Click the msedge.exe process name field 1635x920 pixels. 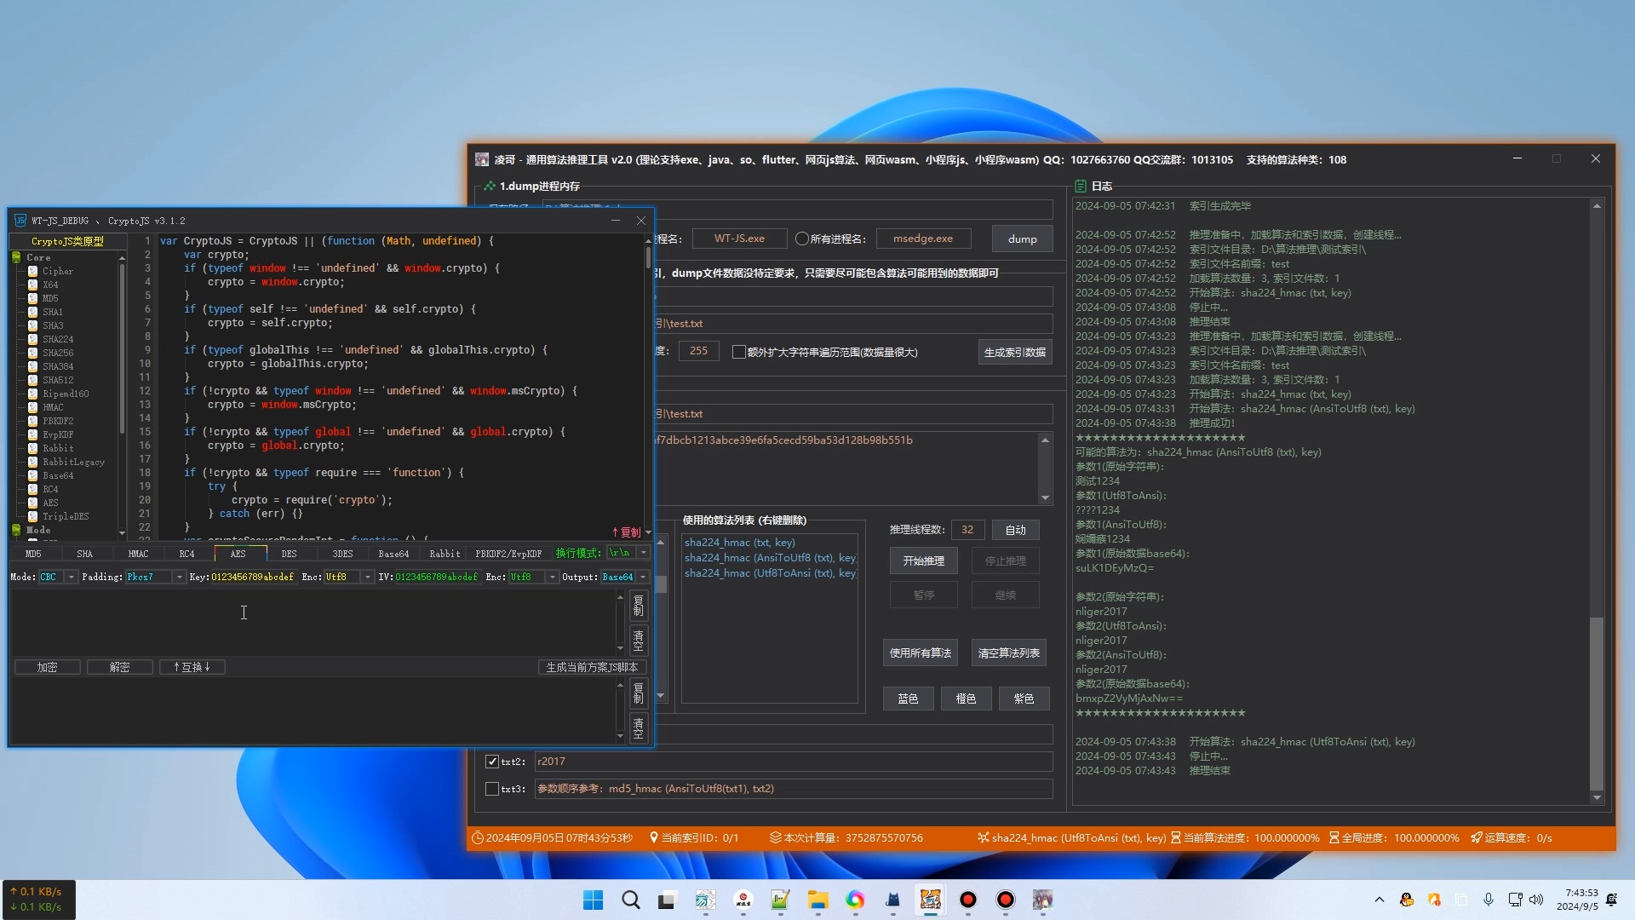[x=923, y=239]
